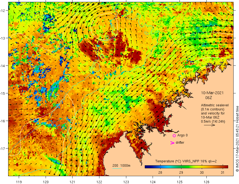Select the '10-Mar-2021' date text
This screenshot has width=239, height=184.
[x=212, y=93]
